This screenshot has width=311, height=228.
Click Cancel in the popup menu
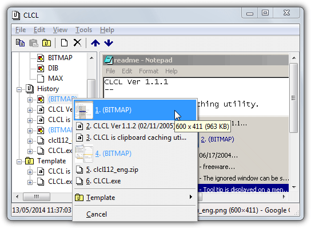[135, 214]
